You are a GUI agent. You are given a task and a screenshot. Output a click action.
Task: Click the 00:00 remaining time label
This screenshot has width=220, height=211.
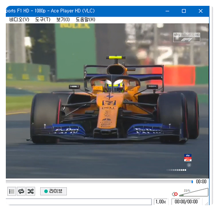[201, 181]
